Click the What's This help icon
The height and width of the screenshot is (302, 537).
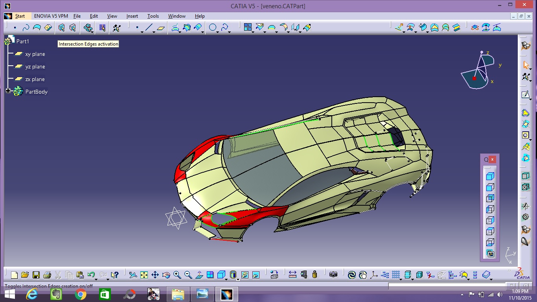[x=115, y=275]
